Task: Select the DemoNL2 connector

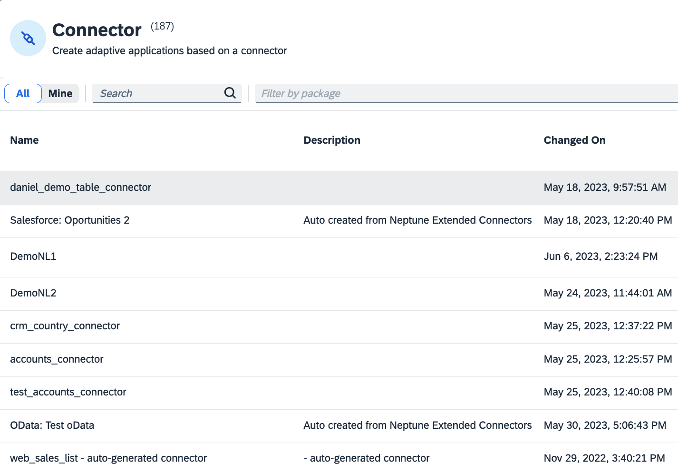Action: point(33,293)
